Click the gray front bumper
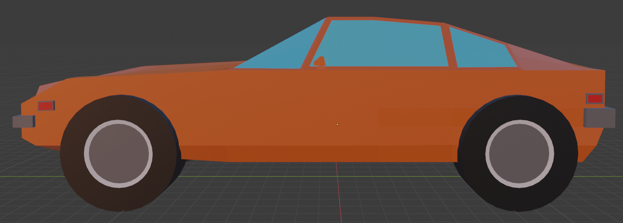 coord(23,121)
